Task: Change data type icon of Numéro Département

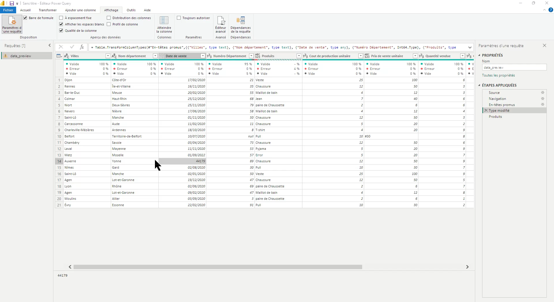Action: (209, 56)
